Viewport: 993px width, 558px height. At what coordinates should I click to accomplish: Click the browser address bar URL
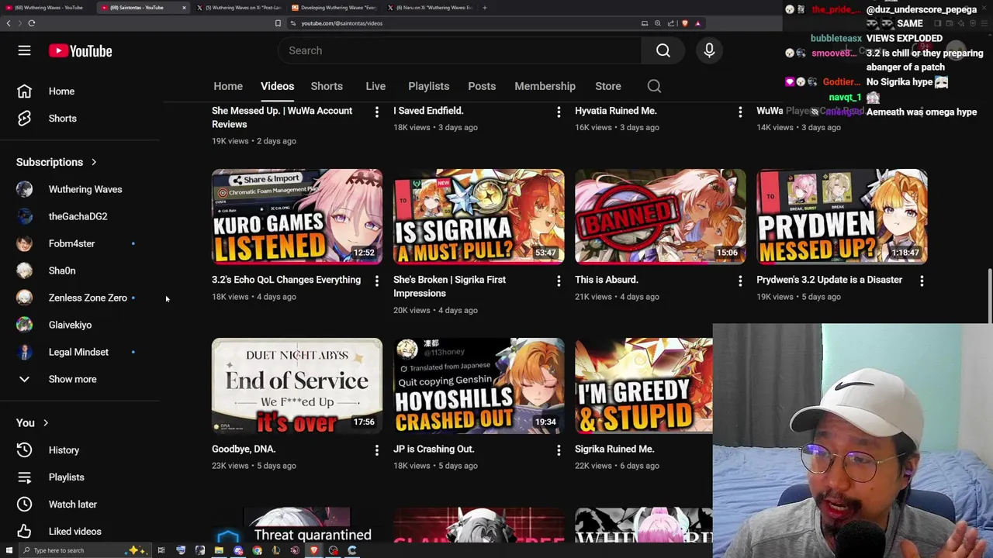pyautogui.click(x=341, y=23)
